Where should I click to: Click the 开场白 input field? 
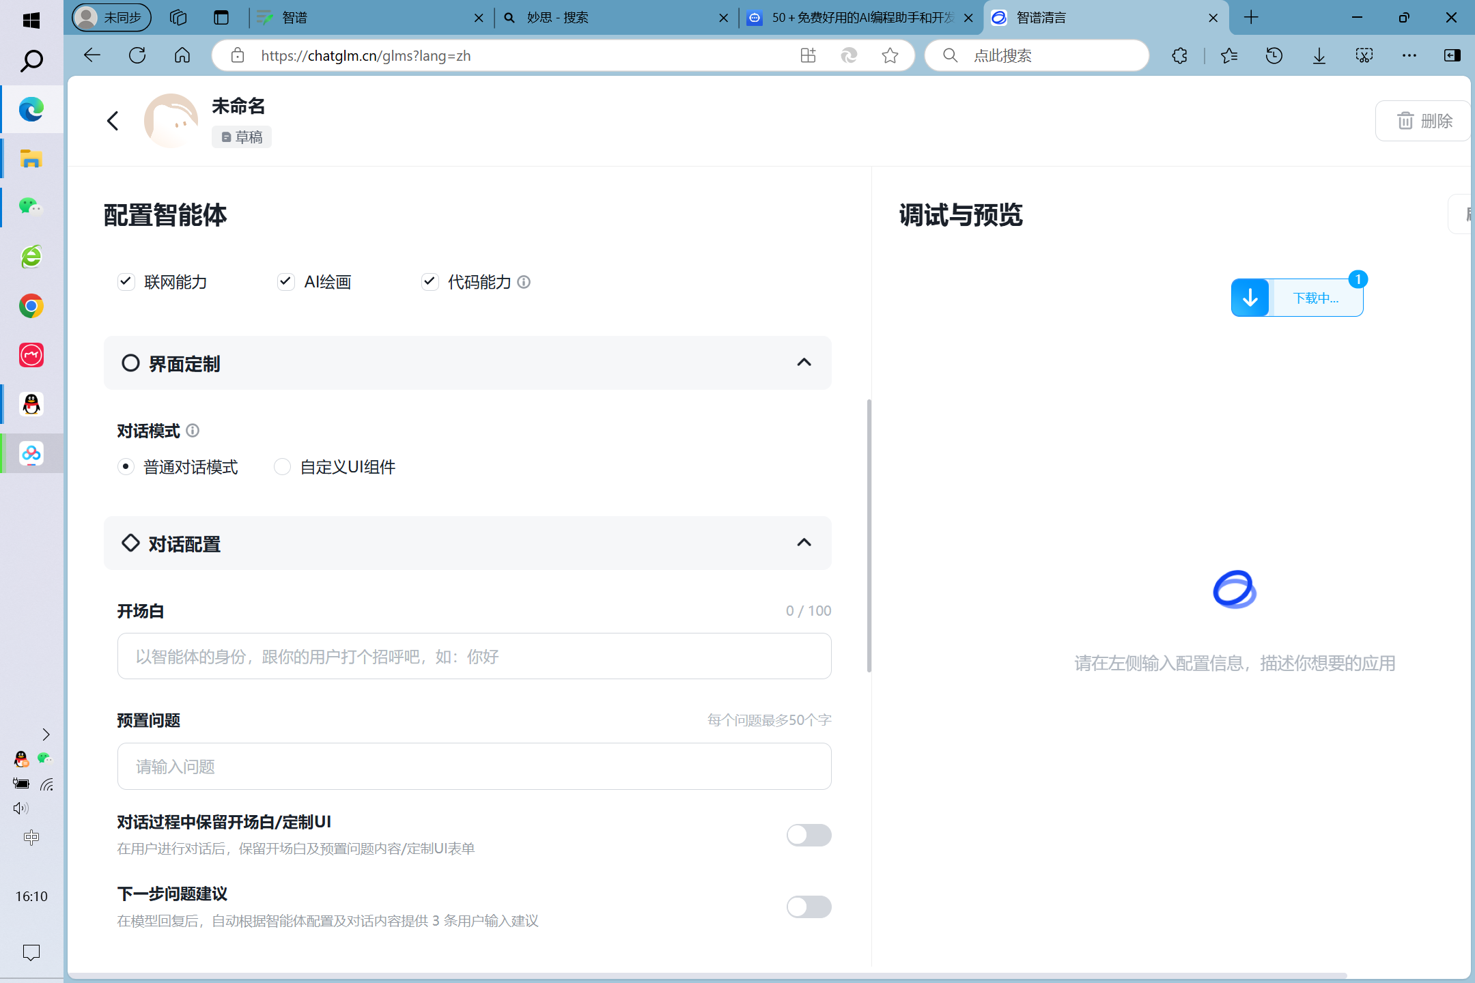[473, 657]
